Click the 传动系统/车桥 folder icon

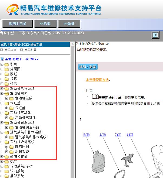6,166
